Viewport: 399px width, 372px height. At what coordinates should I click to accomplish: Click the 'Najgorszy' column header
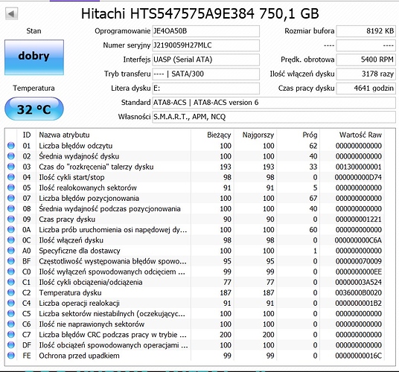[x=258, y=135]
